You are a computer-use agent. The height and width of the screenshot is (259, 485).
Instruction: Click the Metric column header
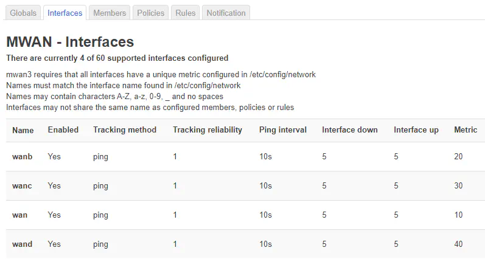pyautogui.click(x=466, y=129)
